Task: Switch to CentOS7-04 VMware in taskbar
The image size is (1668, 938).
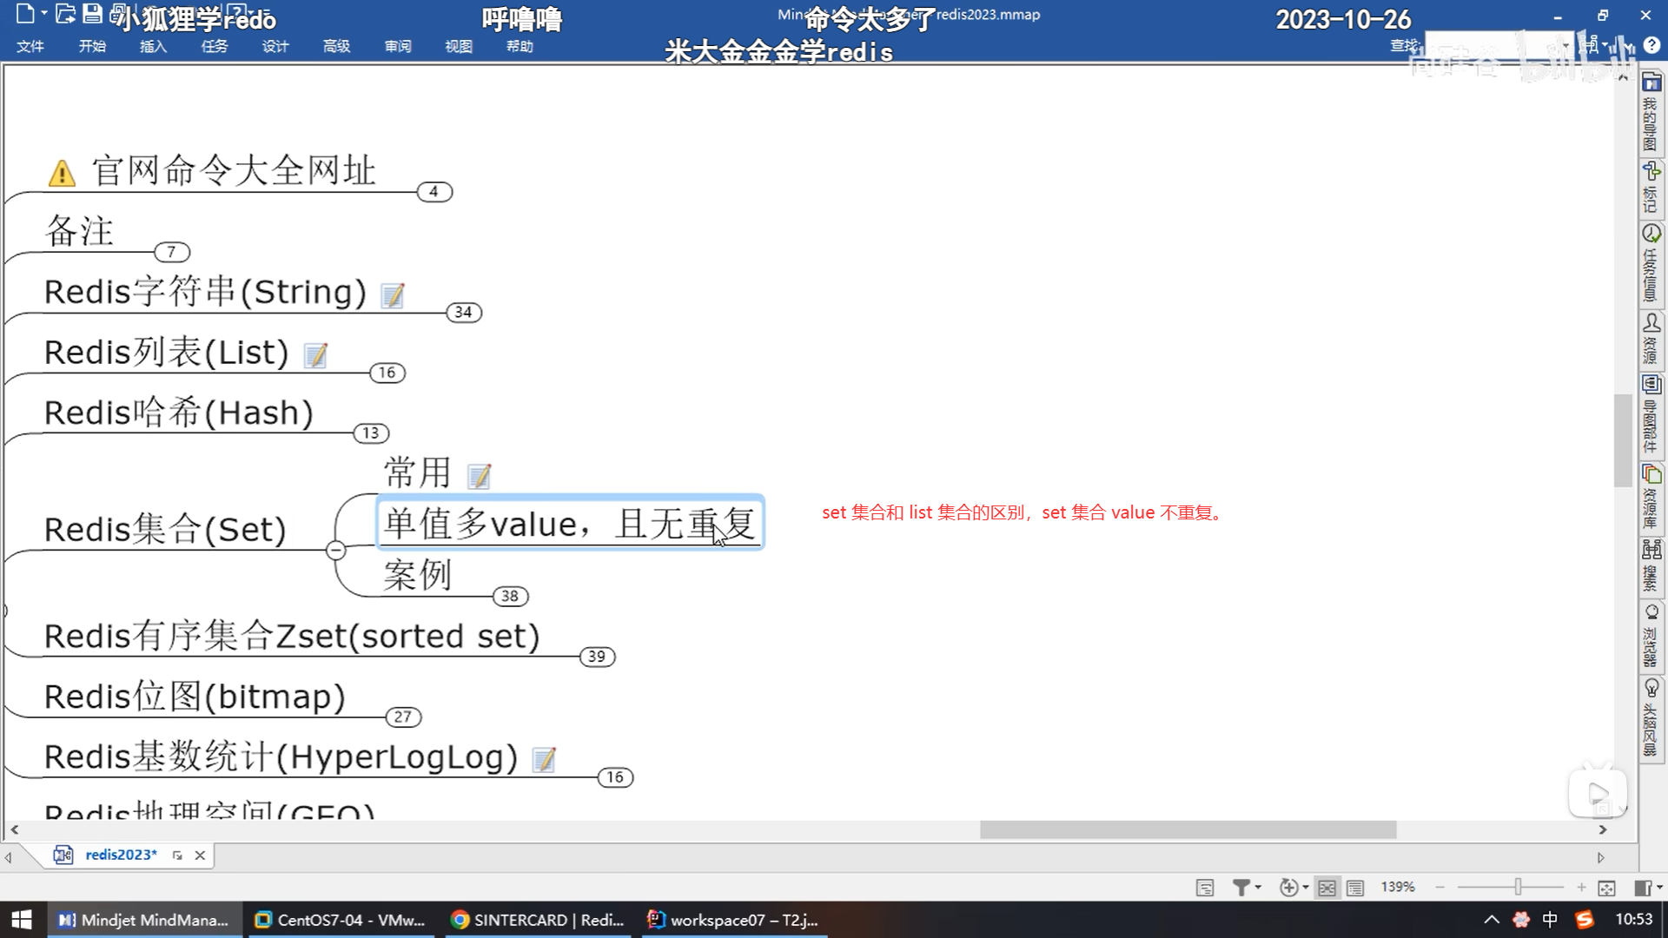Action: pos(341,920)
